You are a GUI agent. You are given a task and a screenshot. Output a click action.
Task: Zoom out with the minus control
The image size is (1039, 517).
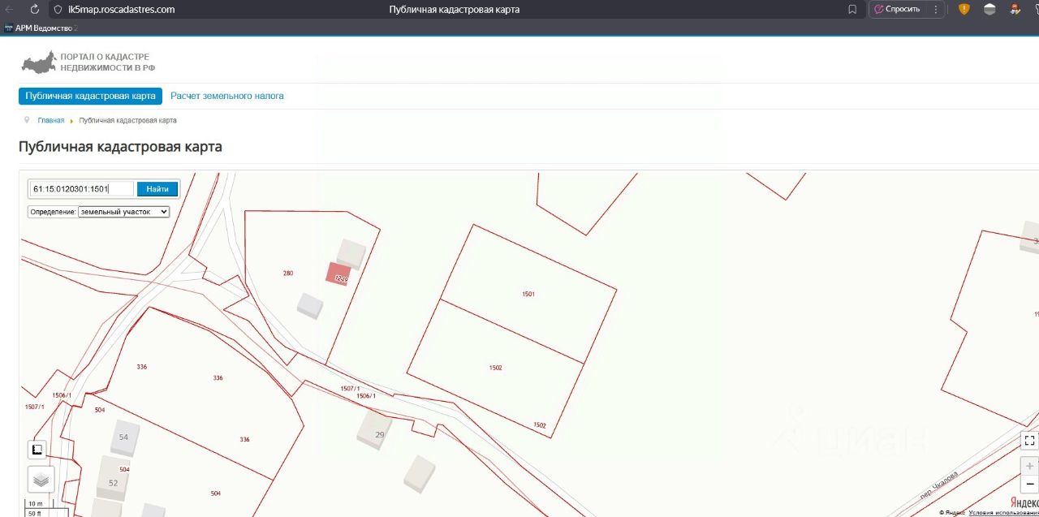point(1029,484)
